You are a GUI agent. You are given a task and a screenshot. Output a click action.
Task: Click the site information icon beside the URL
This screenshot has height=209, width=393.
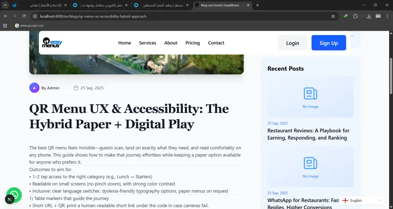(35, 16)
